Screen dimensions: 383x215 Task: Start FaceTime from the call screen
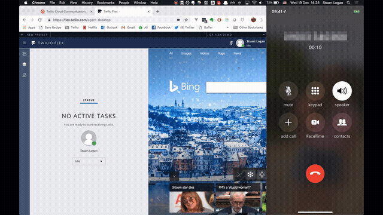coord(315,122)
